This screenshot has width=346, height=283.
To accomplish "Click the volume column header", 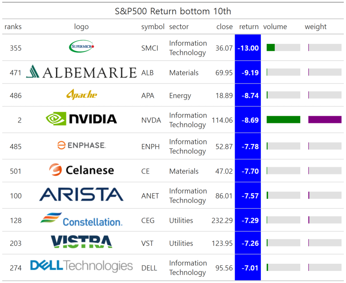I will 275,27.
